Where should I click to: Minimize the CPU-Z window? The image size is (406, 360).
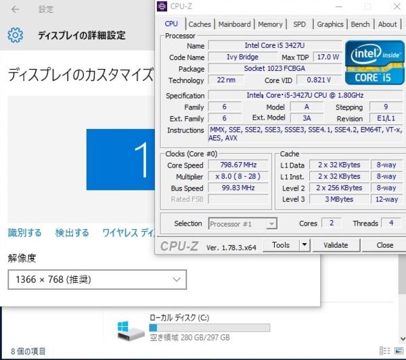click(339, 7)
